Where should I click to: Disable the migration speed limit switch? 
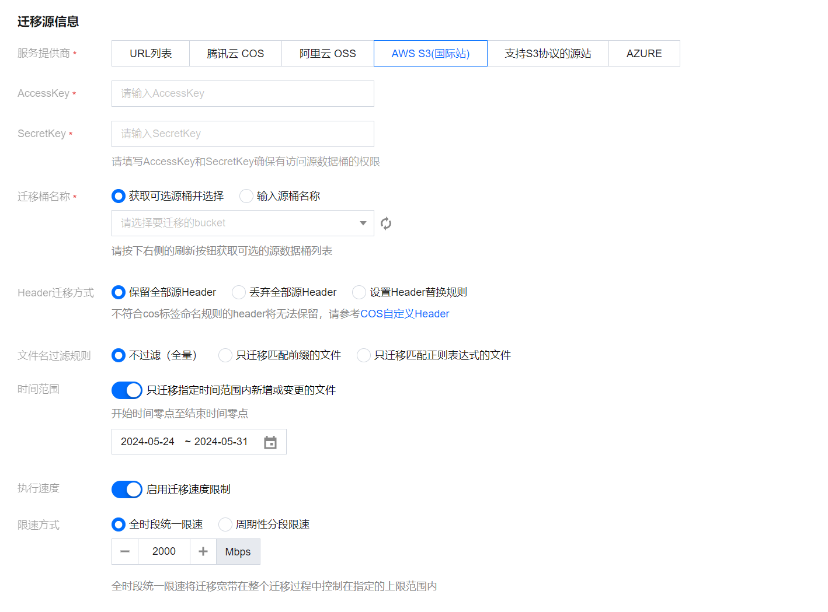[x=127, y=489]
